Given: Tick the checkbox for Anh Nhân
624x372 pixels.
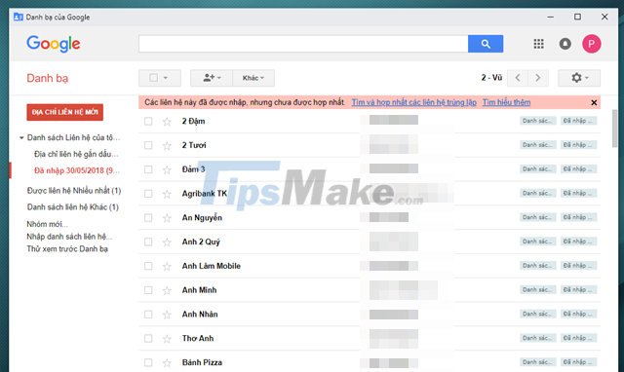Looking at the screenshot, I should [148, 315].
